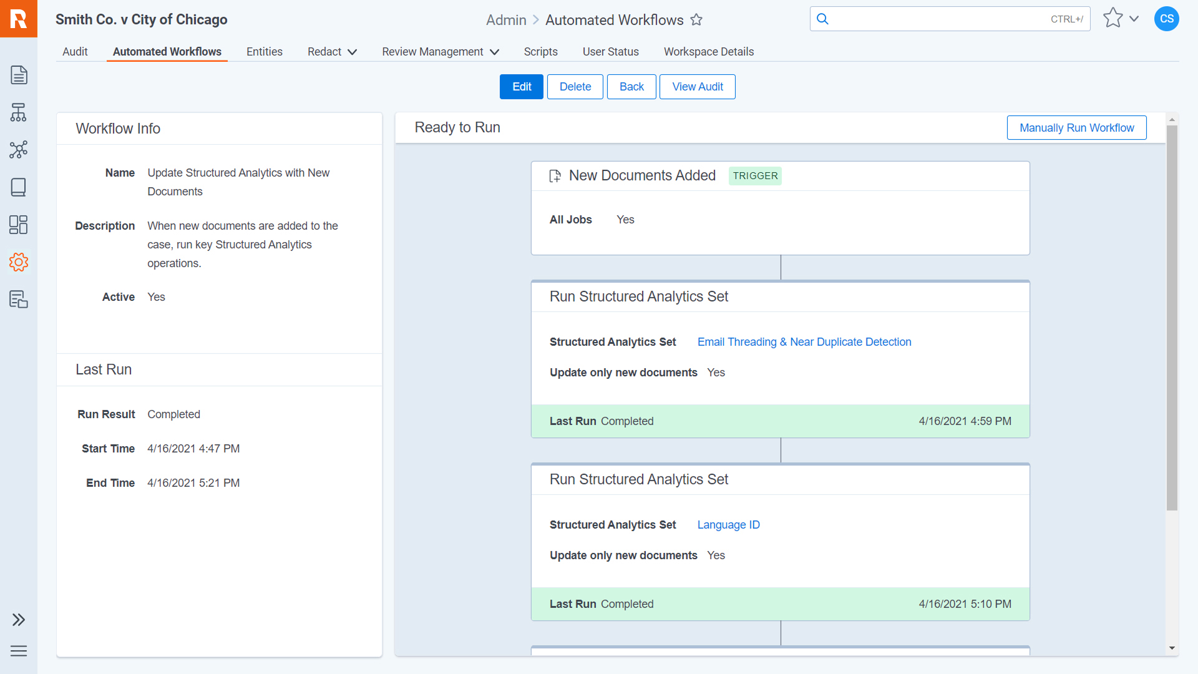
Task: Select the Documents icon in the sidebar
Action: point(18,75)
